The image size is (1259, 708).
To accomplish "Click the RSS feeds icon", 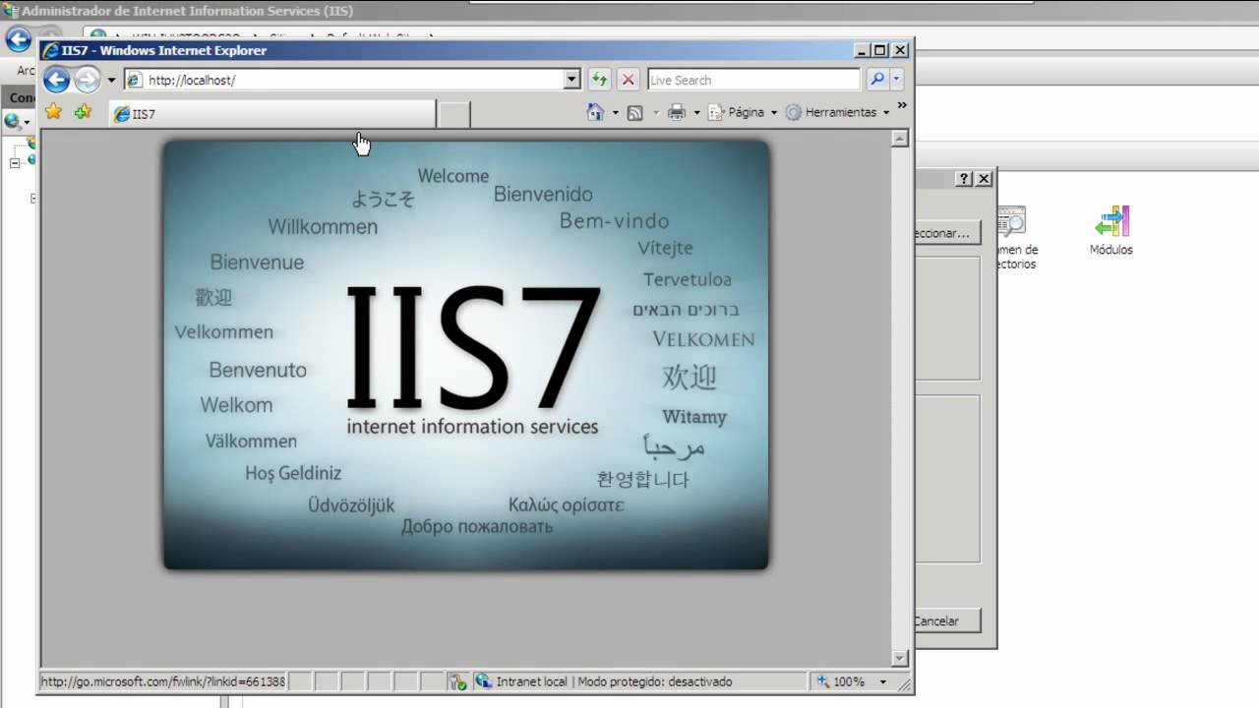I will [x=634, y=113].
